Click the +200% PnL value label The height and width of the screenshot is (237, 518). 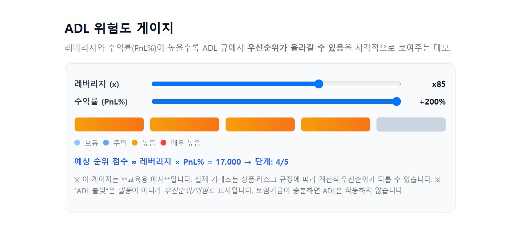click(432, 102)
